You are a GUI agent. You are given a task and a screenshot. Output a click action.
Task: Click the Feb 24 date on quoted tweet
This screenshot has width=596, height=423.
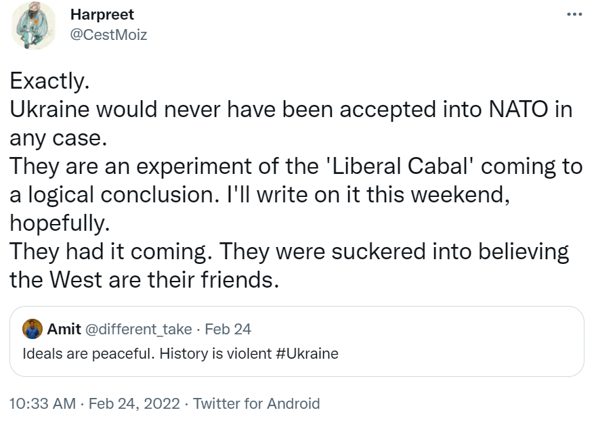228,330
